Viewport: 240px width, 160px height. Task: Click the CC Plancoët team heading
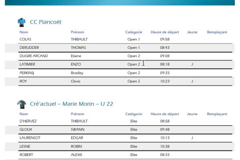(x=46, y=22)
